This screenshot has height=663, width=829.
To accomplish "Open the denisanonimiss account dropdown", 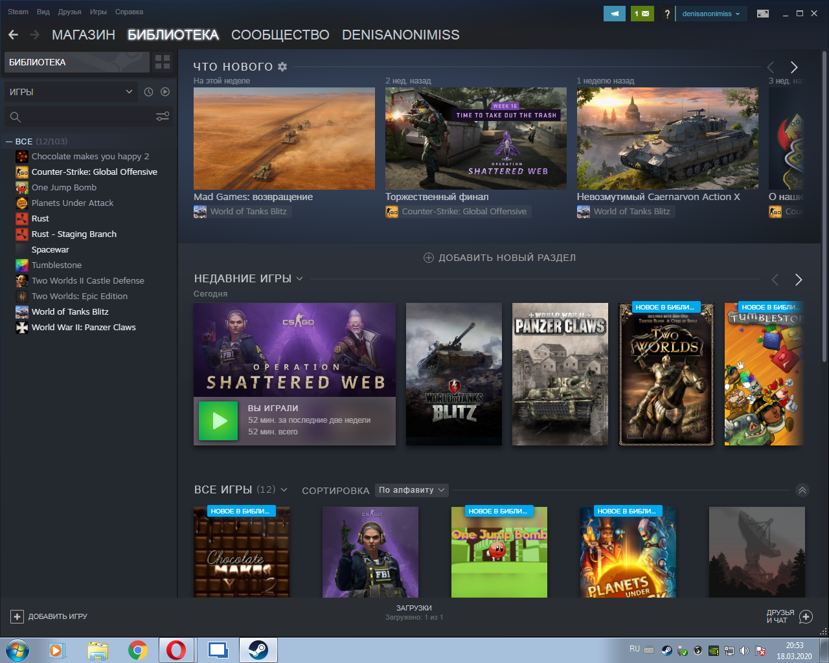I will point(711,14).
